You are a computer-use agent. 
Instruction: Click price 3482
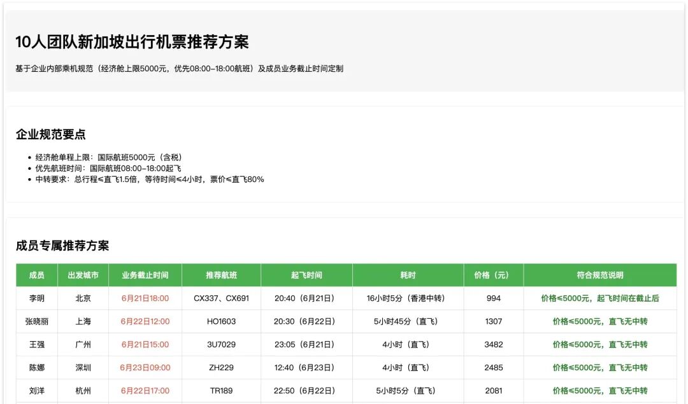pyautogui.click(x=493, y=345)
